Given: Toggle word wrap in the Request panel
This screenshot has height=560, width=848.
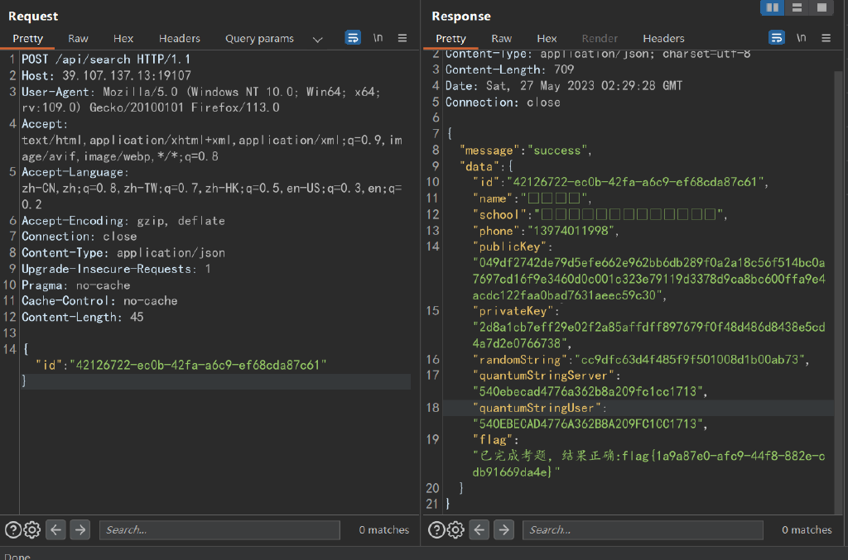Looking at the screenshot, I should pos(353,38).
